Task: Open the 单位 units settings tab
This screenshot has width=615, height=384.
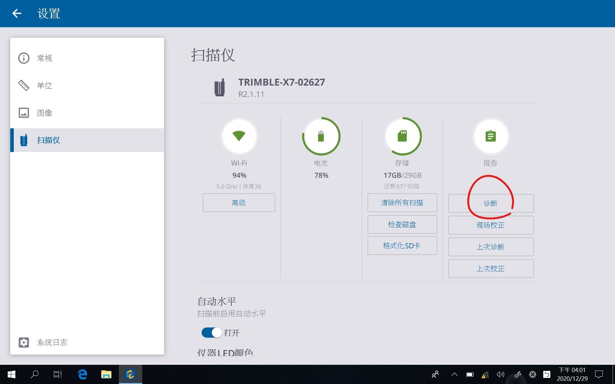Action: tap(87, 85)
